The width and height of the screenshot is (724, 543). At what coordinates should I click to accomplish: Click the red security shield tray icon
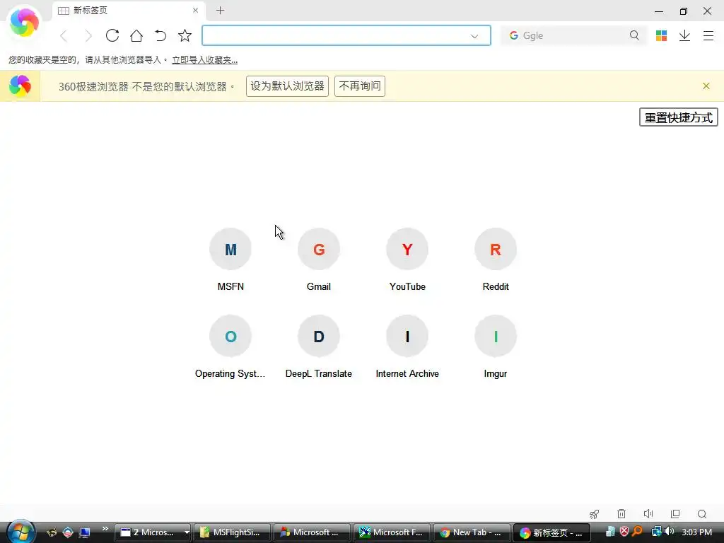[x=624, y=532]
